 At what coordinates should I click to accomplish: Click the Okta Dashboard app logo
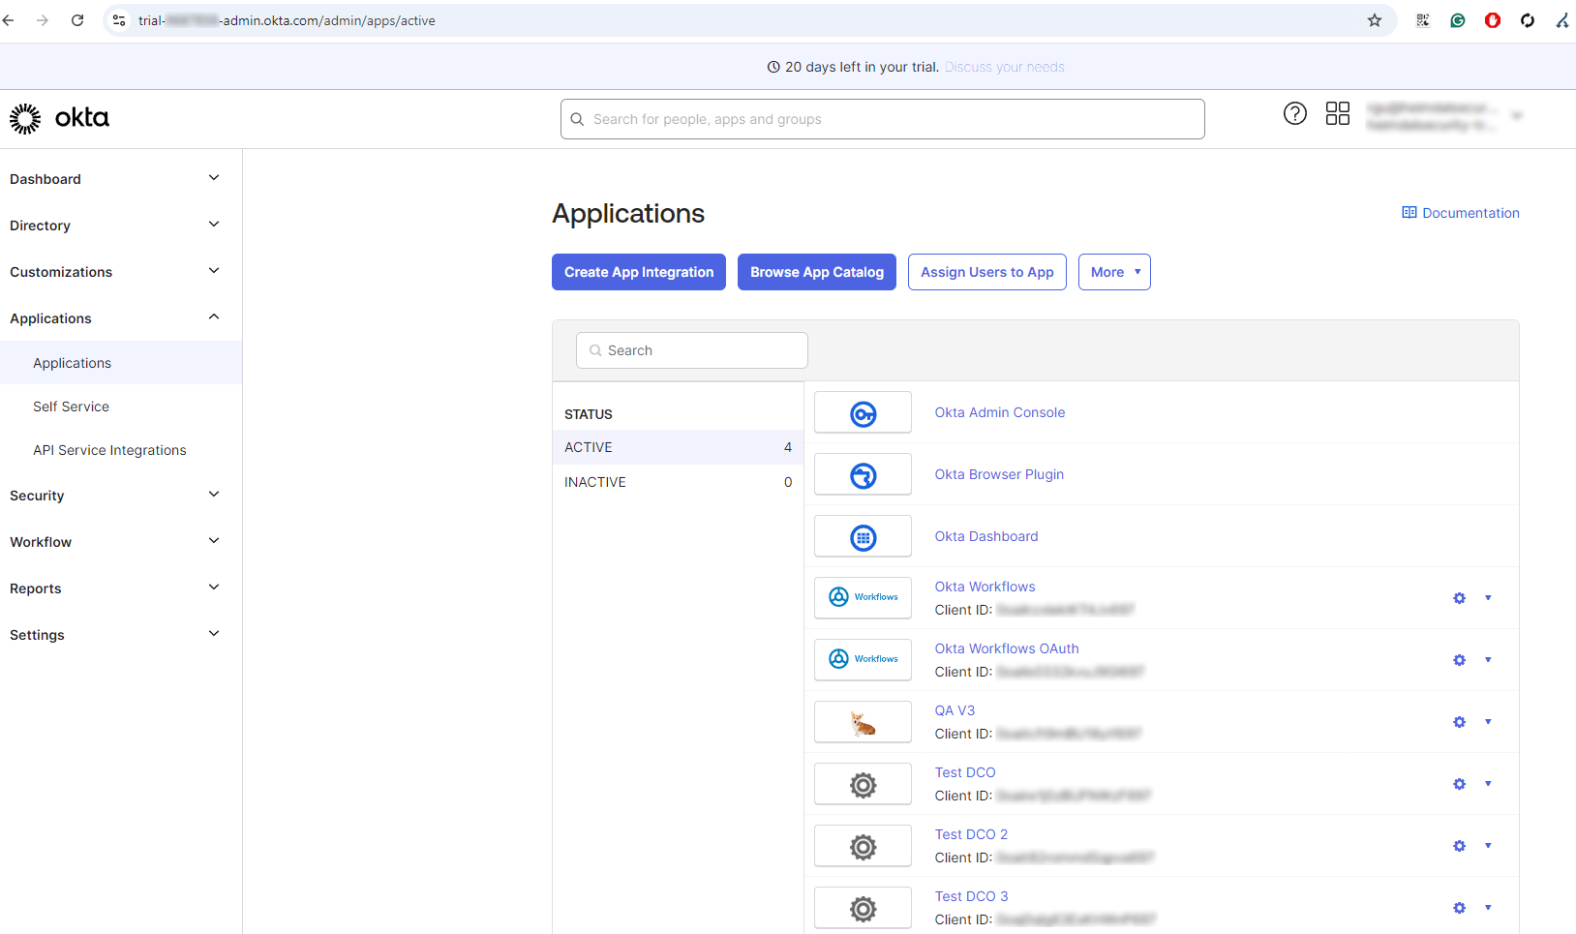coord(863,537)
